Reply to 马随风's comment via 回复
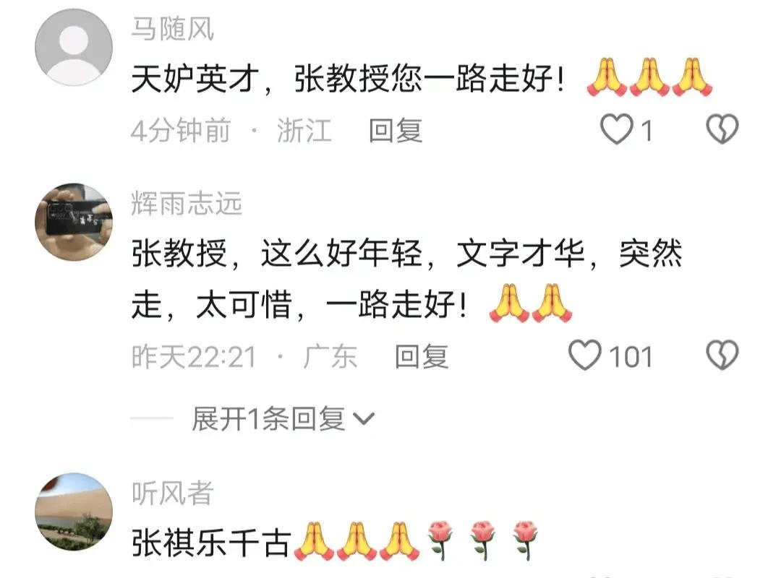Viewport: 781px width, 578px height. click(396, 131)
